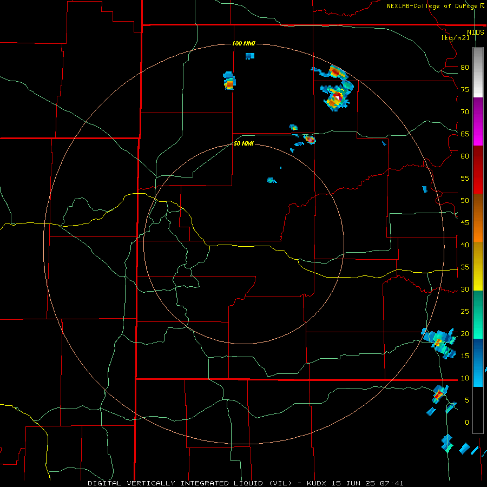Click the scale value 40
The image size is (487, 487).
(x=465, y=245)
